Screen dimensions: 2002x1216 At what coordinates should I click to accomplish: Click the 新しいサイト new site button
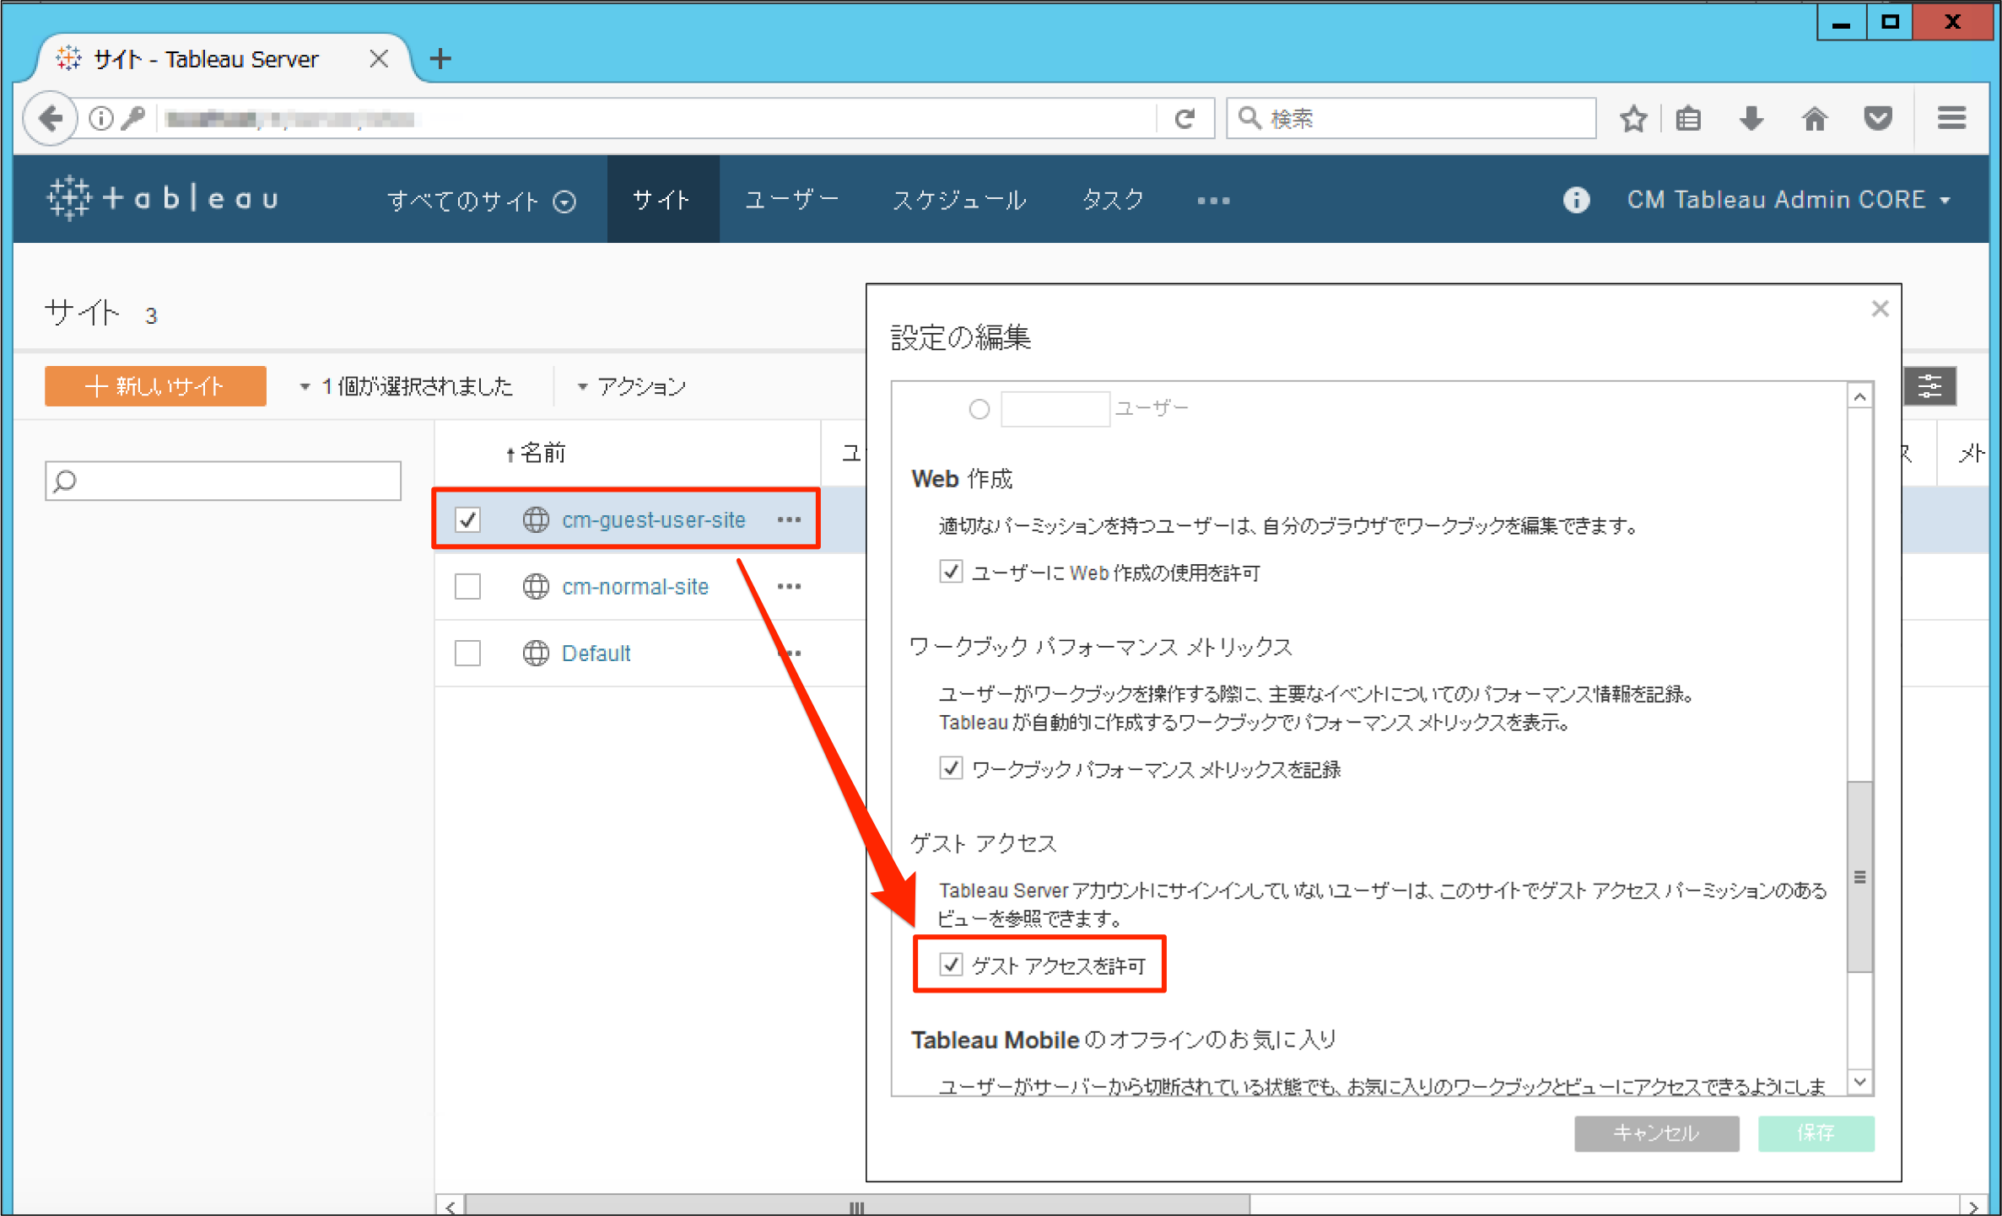155,386
